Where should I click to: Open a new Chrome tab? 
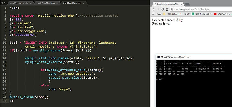[x=187, y=4]
